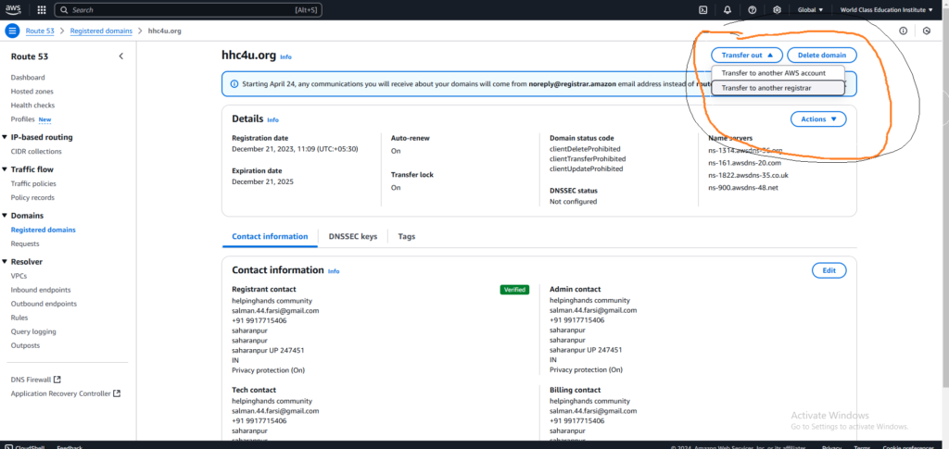Open Terms link in footer
This screenshot has width=949, height=449.
[x=862, y=447]
